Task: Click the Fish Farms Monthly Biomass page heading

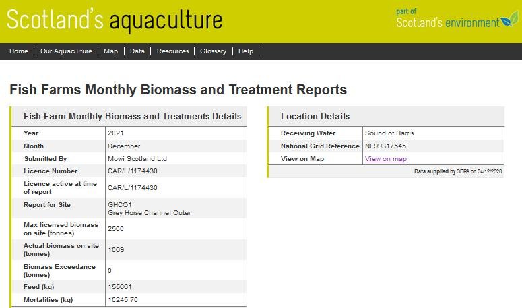Action: click(x=178, y=90)
